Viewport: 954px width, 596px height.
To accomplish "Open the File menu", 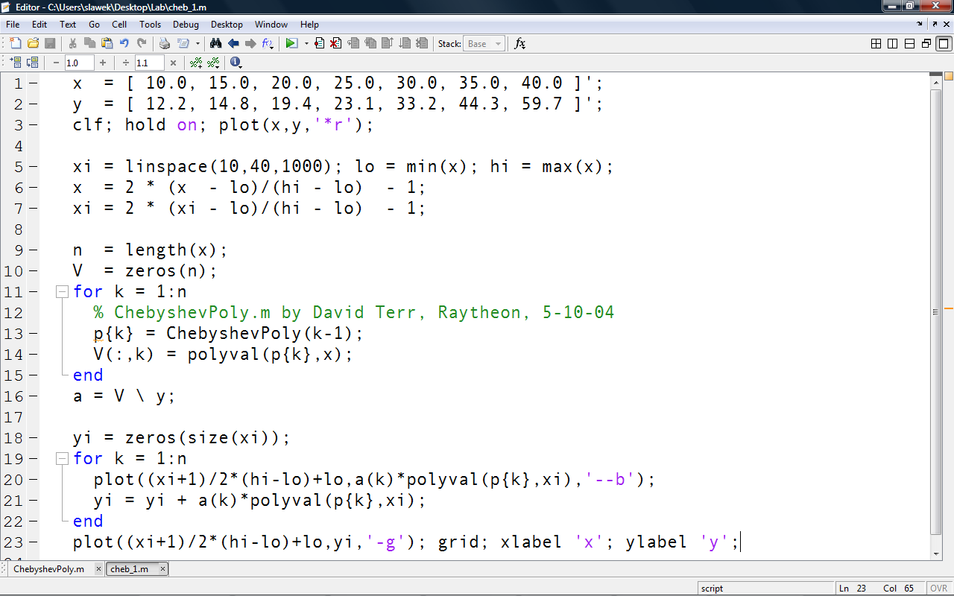I will click(x=13, y=25).
